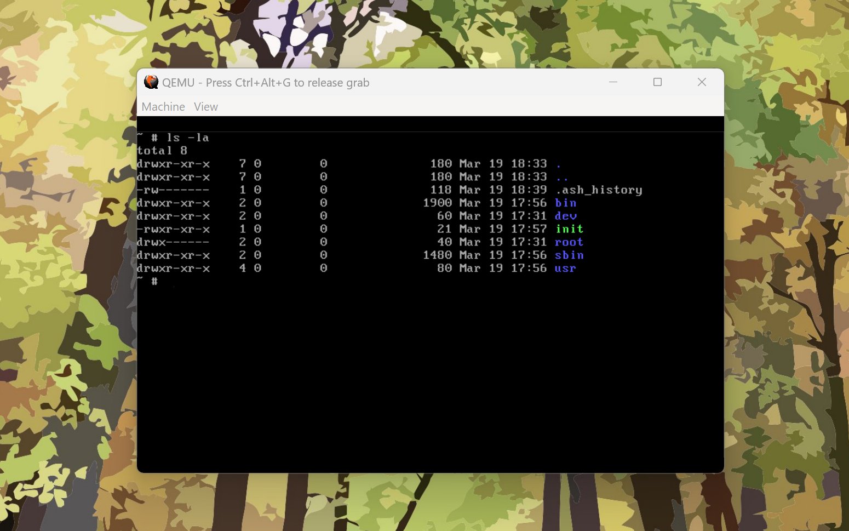Select the root directory entry
The width and height of the screenshot is (849, 531).
(x=568, y=242)
